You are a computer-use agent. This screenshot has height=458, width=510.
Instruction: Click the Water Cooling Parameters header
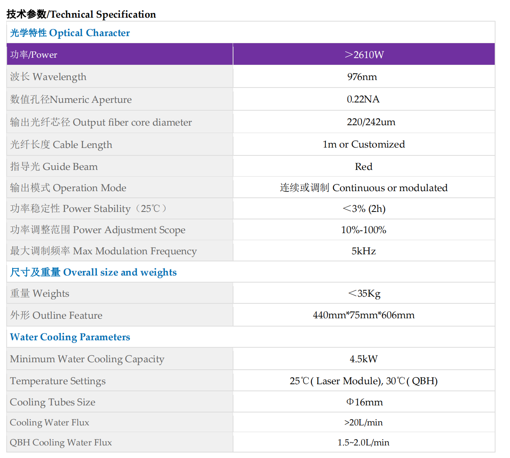(x=70, y=337)
